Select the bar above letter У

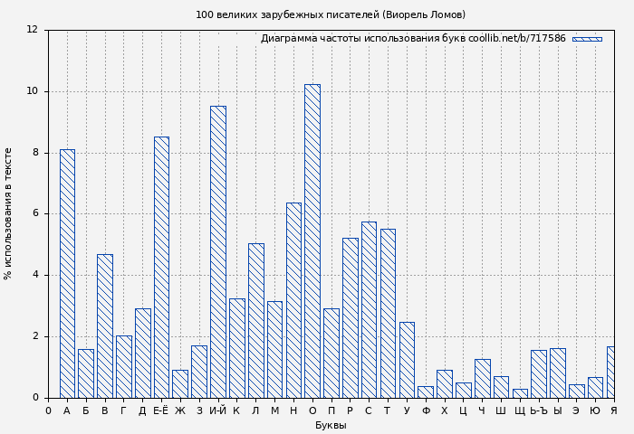tap(407, 360)
